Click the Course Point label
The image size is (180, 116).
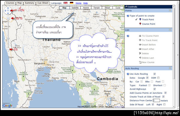148,24
